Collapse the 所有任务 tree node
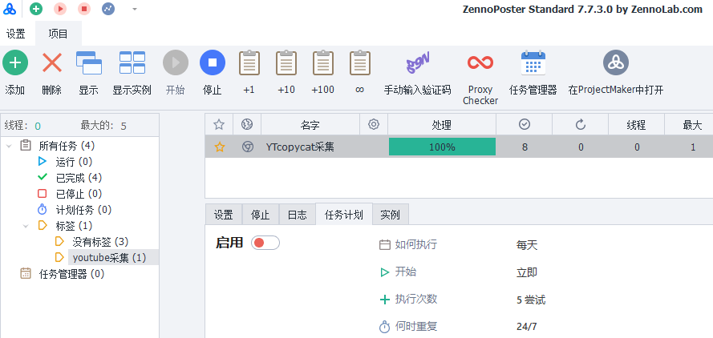Viewport: 713px width, 338px height. tap(9, 146)
